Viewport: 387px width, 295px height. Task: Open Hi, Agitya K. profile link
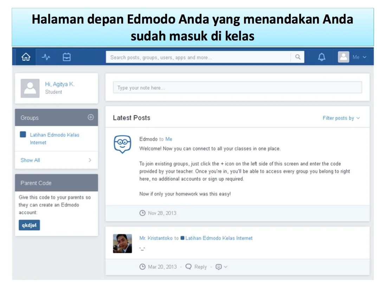click(60, 84)
